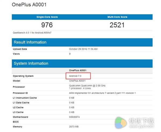
Task: Select the Multi-Core Score header
Action: tap(117, 17)
